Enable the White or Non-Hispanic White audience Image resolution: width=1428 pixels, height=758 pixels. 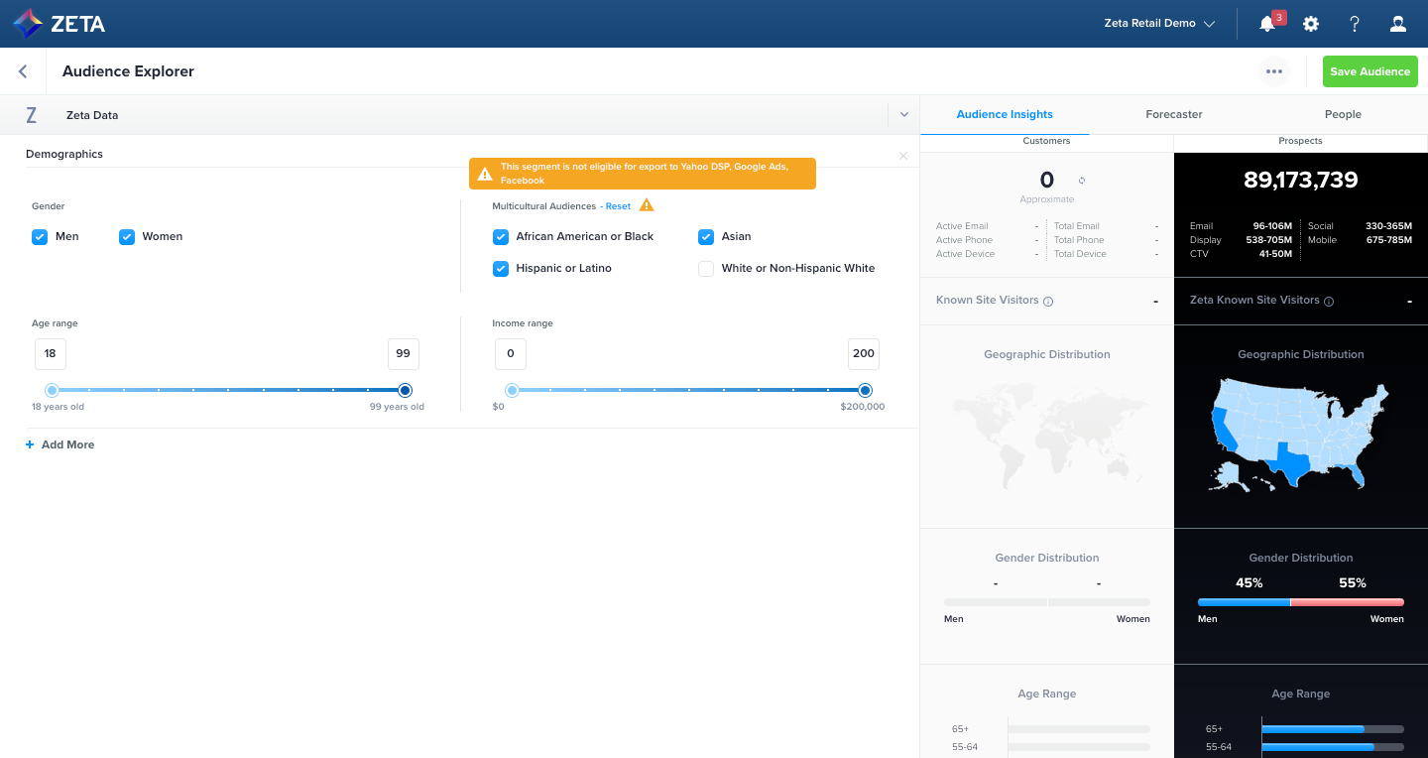[x=705, y=268]
